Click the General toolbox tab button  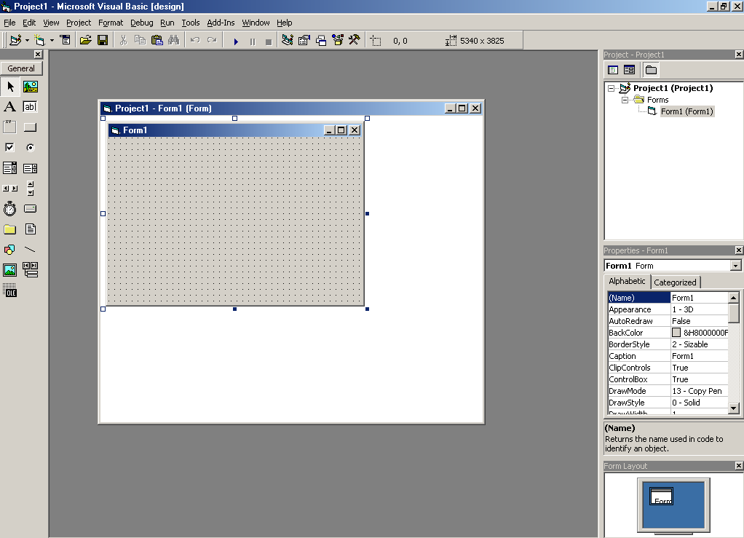click(21, 68)
